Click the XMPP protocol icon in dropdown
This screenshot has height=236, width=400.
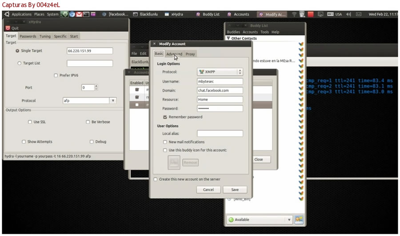point(201,72)
